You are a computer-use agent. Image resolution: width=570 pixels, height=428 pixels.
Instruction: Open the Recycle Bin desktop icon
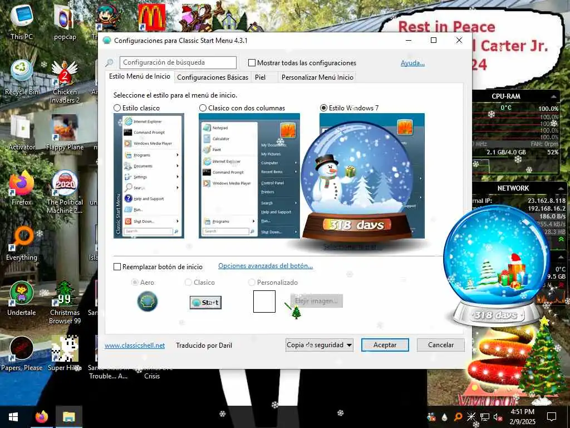pos(22,77)
